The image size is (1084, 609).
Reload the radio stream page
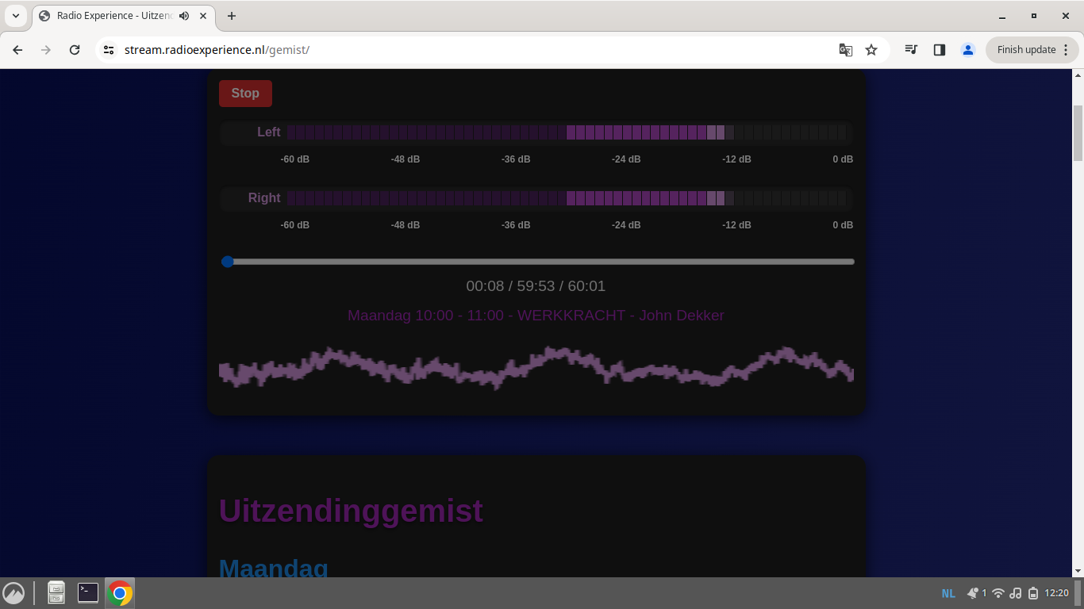(75, 49)
